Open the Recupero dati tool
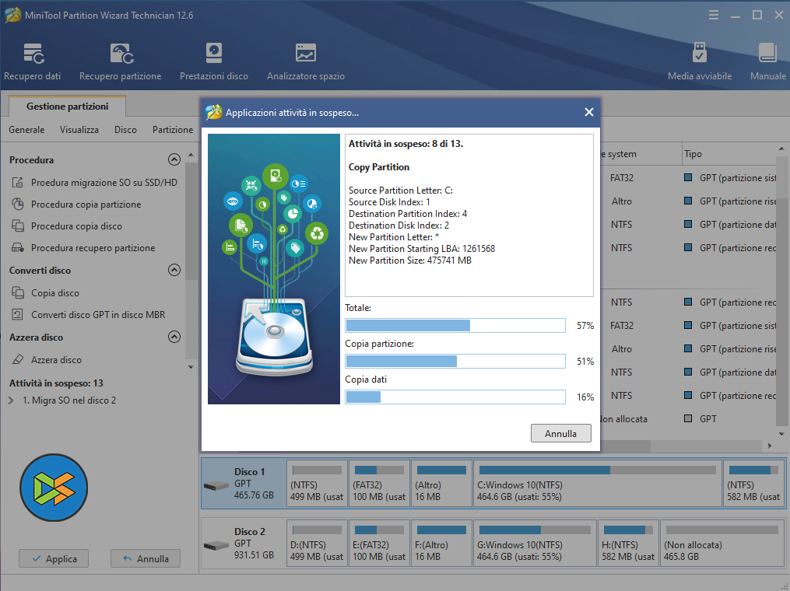The width and height of the screenshot is (790, 591). click(x=33, y=61)
